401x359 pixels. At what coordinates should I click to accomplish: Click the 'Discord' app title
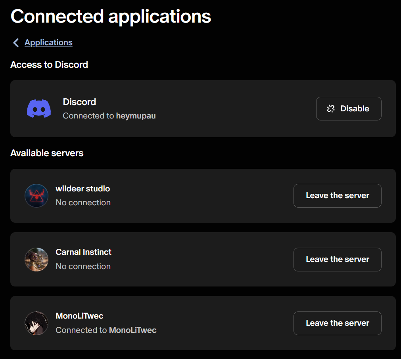pos(80,102)
